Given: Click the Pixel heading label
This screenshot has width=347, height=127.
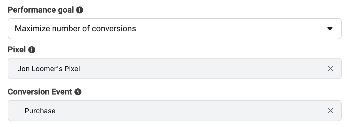Looking at the screenshot, I should tap(17, 50).
